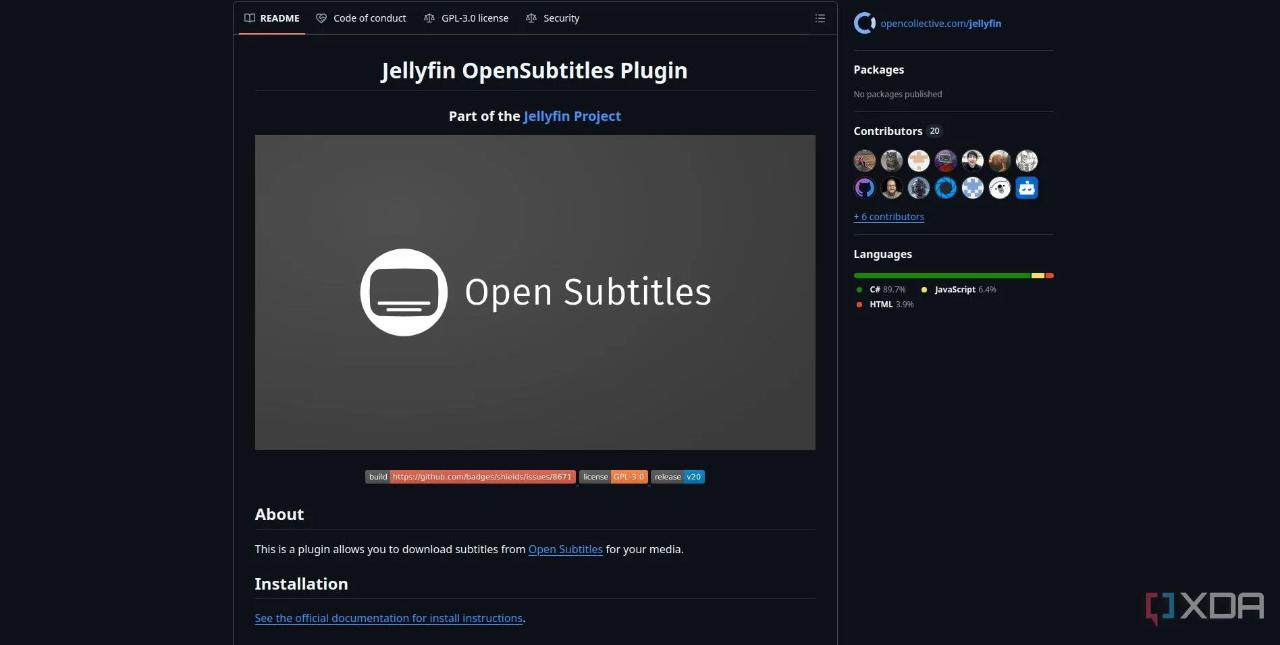Image resolution: width=1280 pixels, height=645 pixels.
Task: Open the blue robot bot avatar
Action: pos(1026,188)
